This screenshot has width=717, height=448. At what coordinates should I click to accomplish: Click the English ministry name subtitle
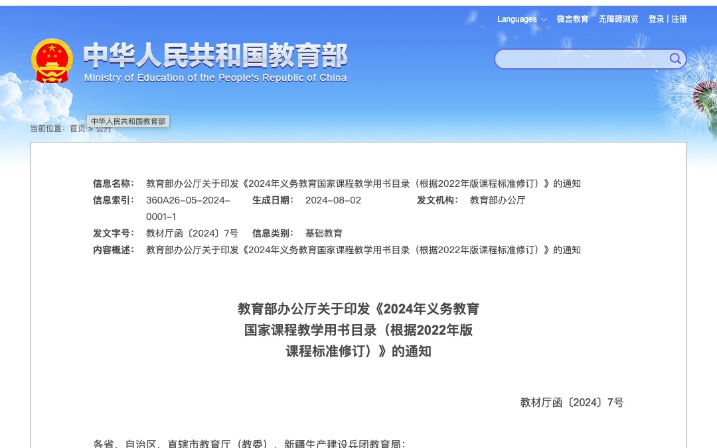coord(215,78)
